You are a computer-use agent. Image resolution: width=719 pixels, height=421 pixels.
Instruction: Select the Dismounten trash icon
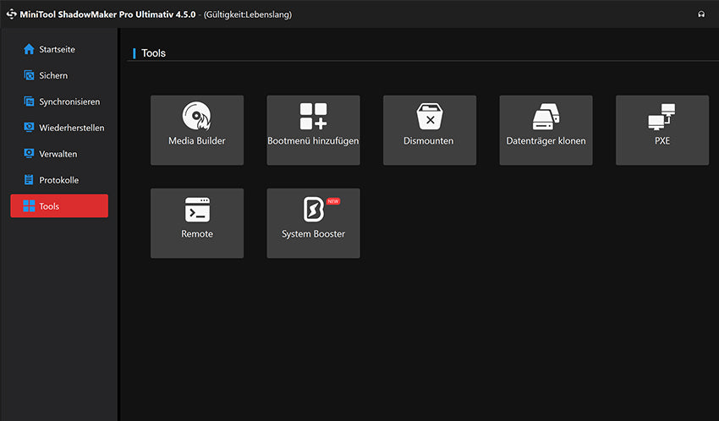pos(429,117)
